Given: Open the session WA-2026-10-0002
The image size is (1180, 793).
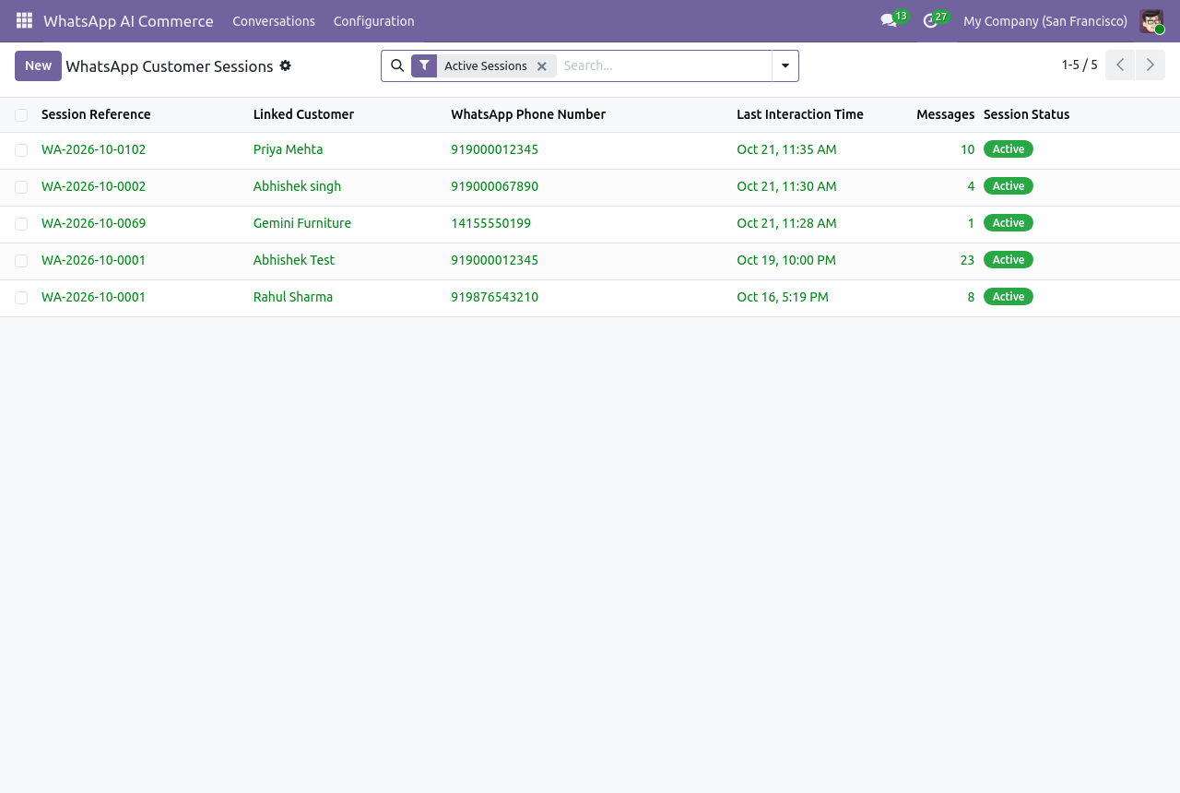Looking at the screenshot, I should (94, 186).
